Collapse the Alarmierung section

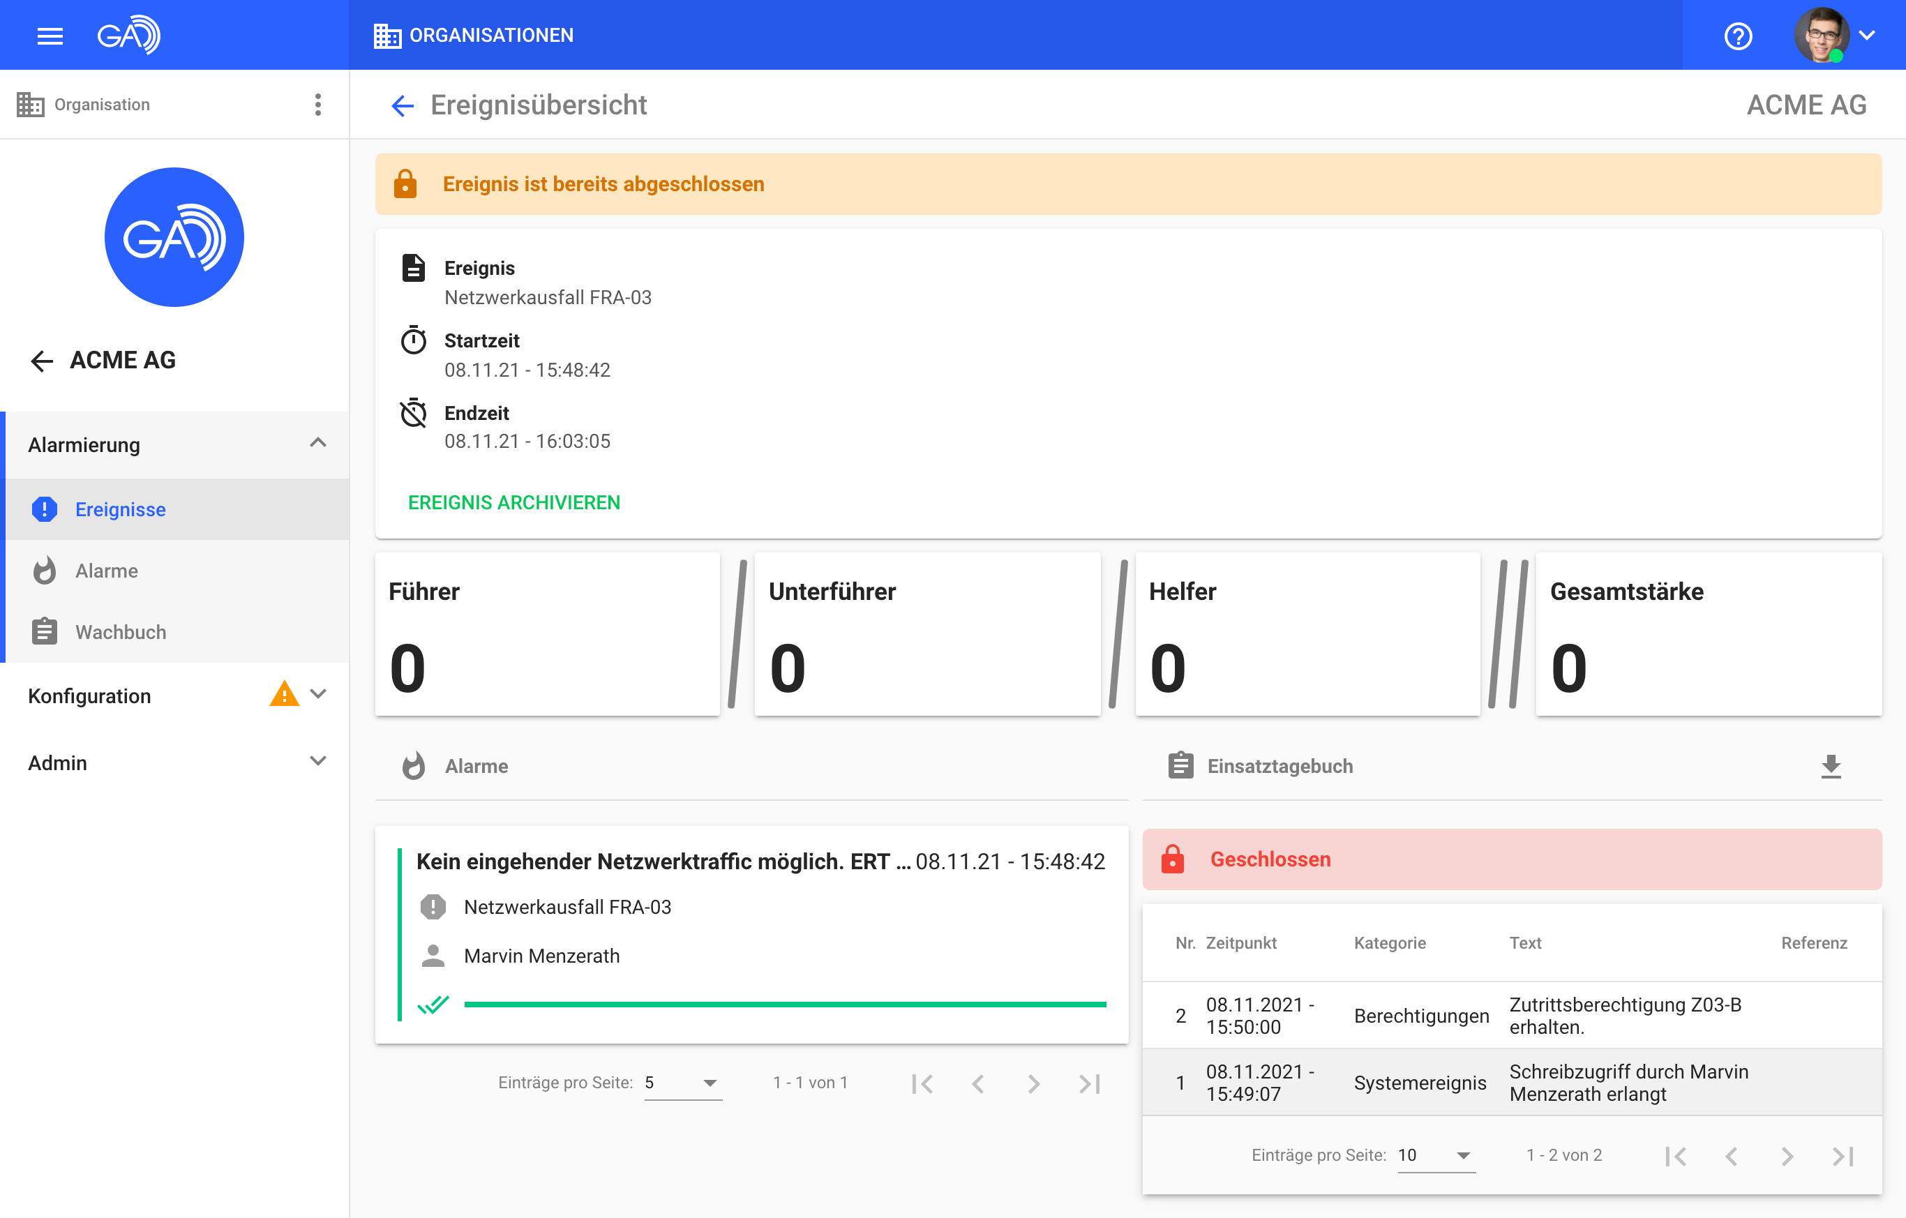pyautogui.click(x=317, y=443)
